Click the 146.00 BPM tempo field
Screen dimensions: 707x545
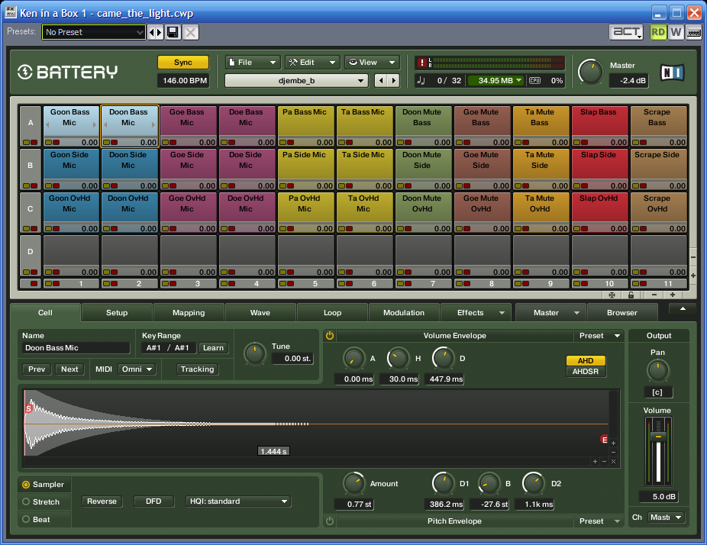pyautogui.click(x=185, y=81)
